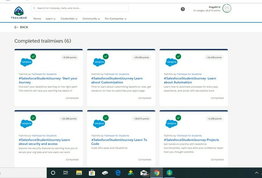Image resolution: width=262 pixels, height=178 pixels.
Task: Click Salesforce logo on security and access card
Action: [26, 124]
